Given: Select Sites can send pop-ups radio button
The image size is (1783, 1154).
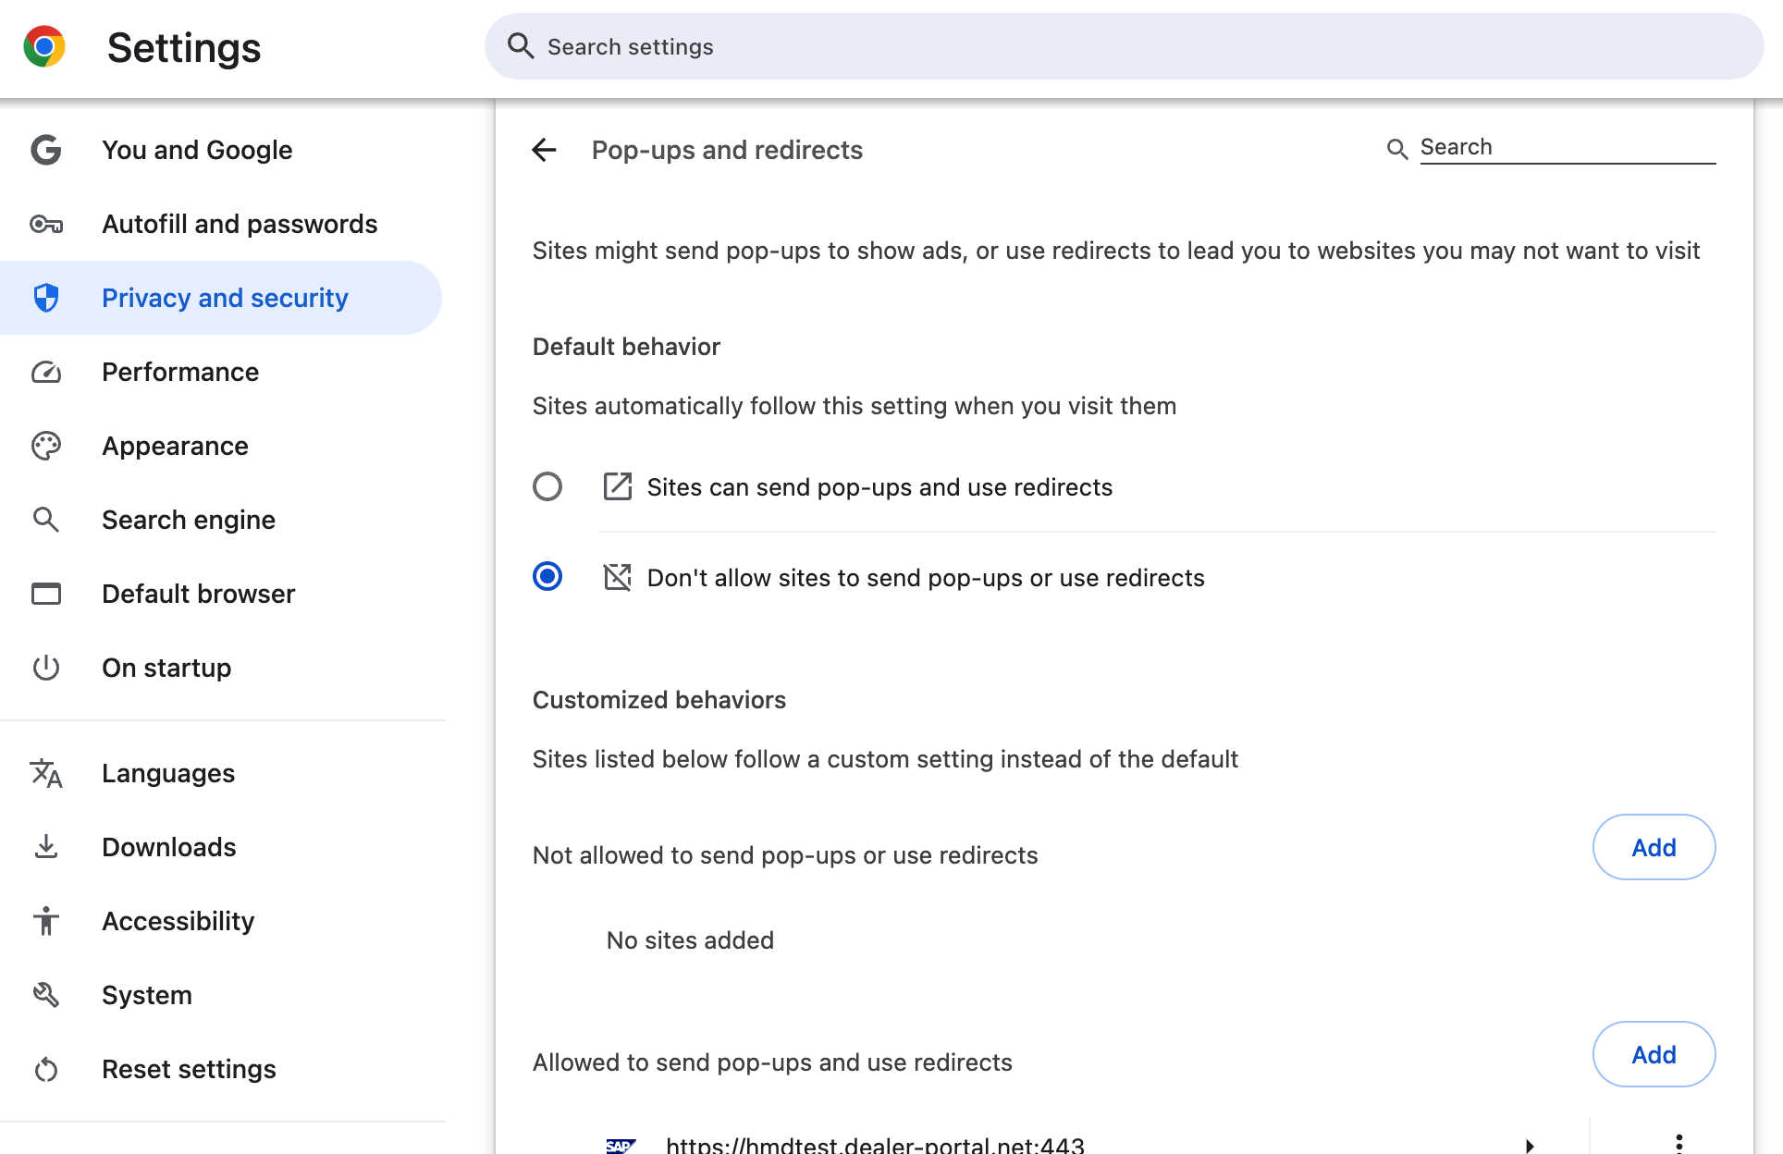Looking at the screenshot, I should point(547,486).
